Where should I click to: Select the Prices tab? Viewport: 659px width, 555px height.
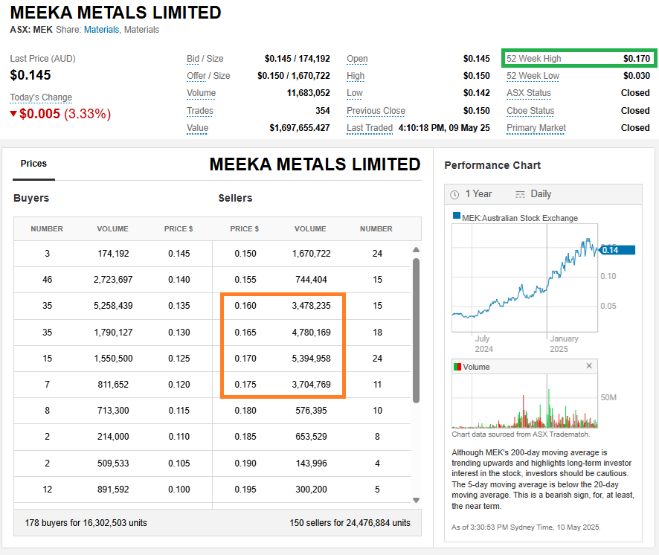point(33,164)
